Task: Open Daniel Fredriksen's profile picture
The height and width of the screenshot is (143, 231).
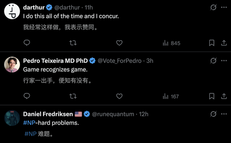Action: point(12,118)
